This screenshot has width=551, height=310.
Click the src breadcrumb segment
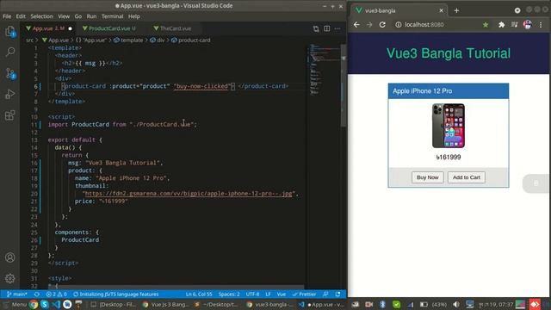click(29, 40)
